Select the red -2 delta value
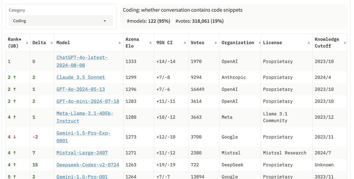354x179 pixels. 35,137
